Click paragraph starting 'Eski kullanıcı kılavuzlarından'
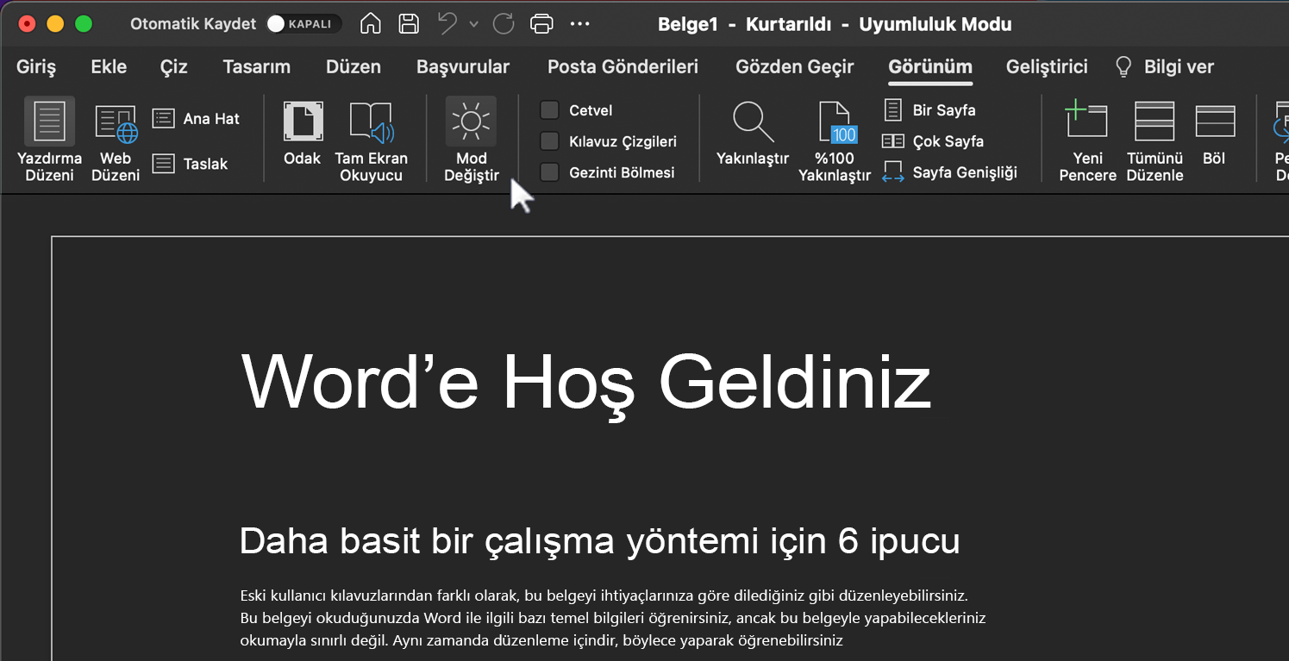Viewport: 1289px width, 661px height. (612, 618)
